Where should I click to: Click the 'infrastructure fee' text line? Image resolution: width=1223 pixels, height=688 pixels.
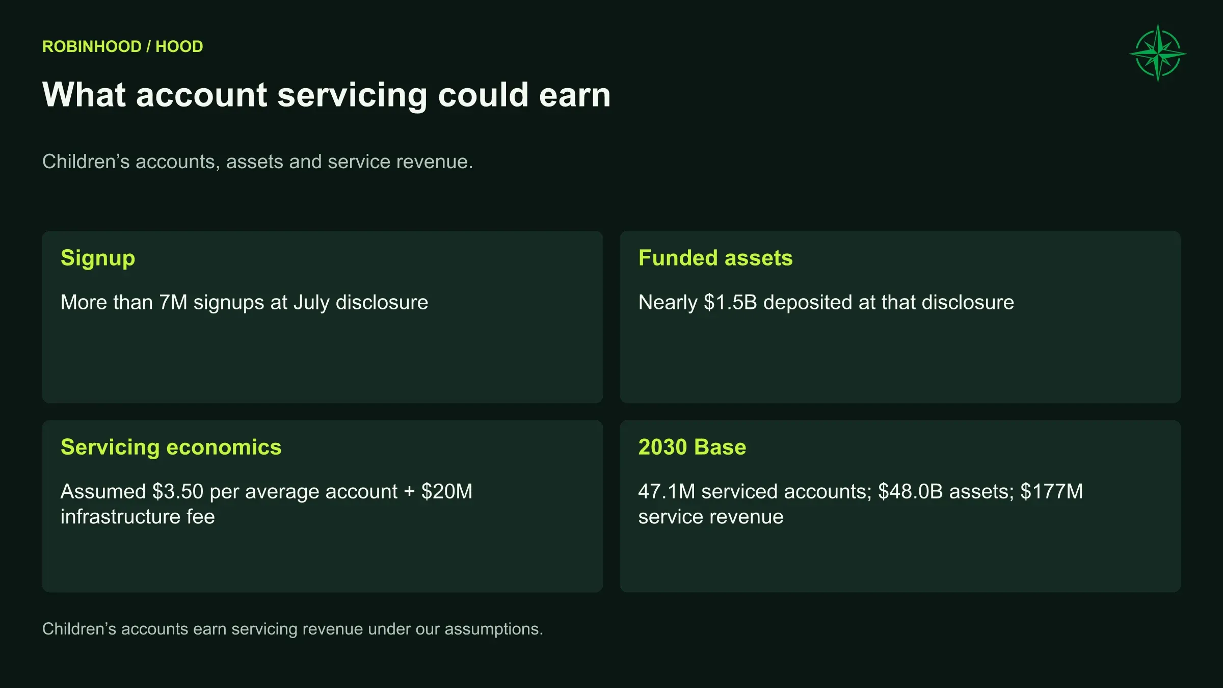[x=138, y=517]
